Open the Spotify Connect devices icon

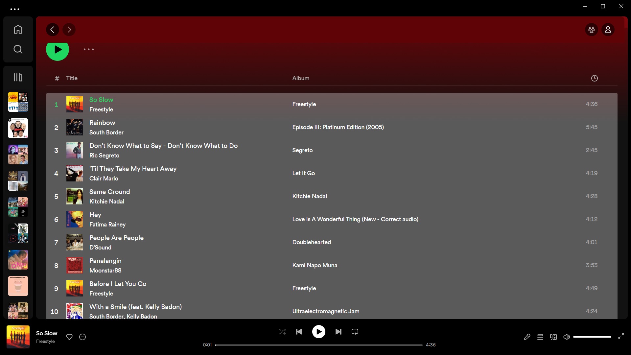(x=553, y=337)
